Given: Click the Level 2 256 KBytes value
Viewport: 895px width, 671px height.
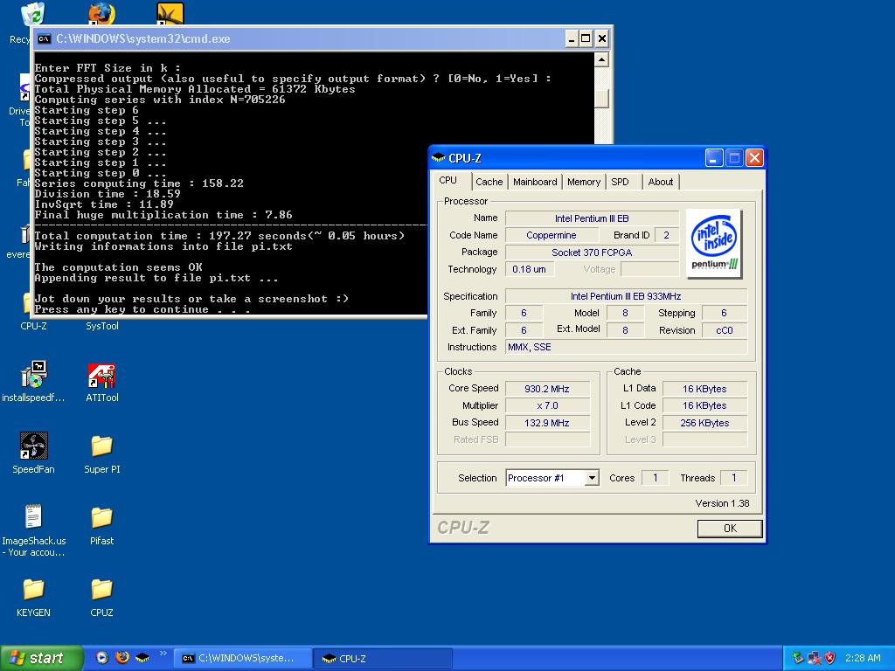Looking at the screenshot, I should (704, 423).
